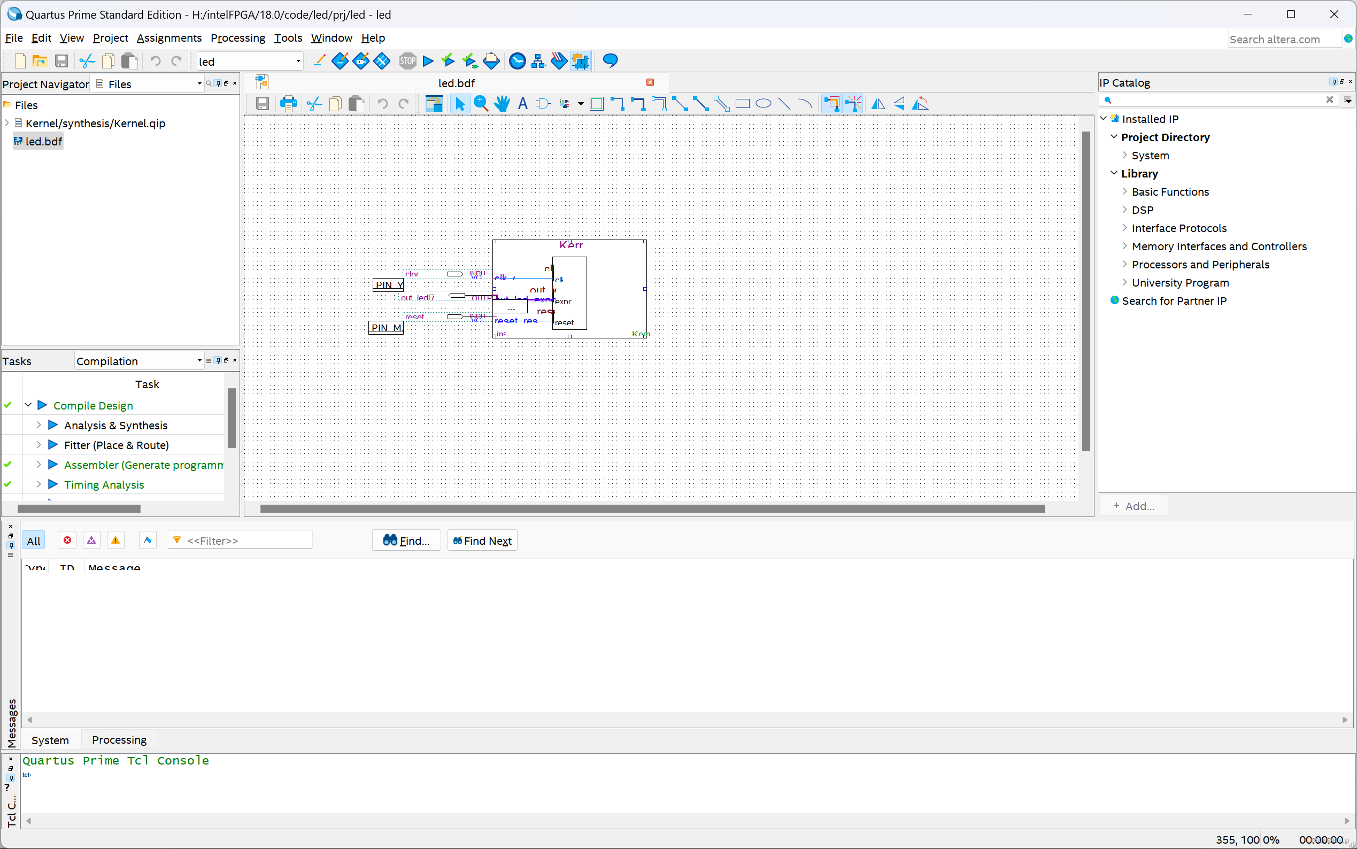
Task: Select the Text tool 'A' icon
Action: click(x=523, y=103)
